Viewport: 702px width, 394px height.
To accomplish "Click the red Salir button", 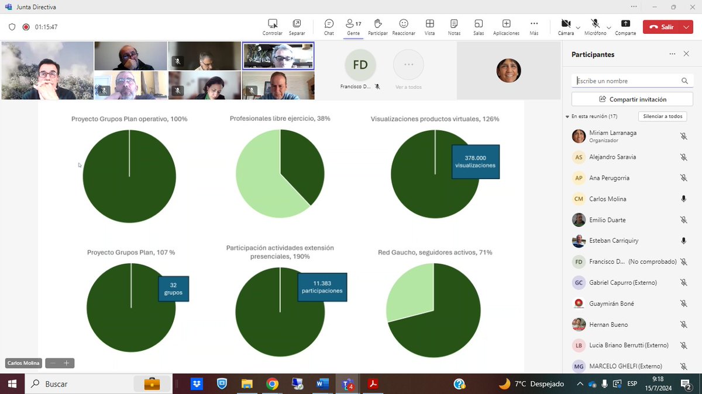I will [x=662, y=27].
